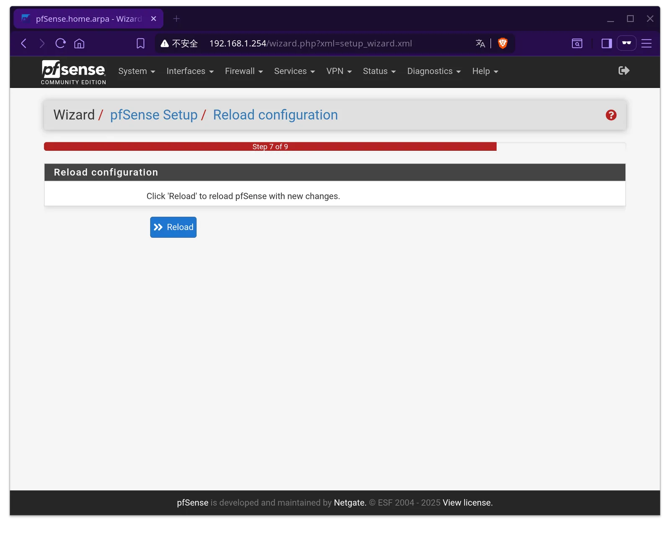Viewport: 670px width, 535px height.
Task: Expand the Interfaces menu
Action: pos(190,71)
